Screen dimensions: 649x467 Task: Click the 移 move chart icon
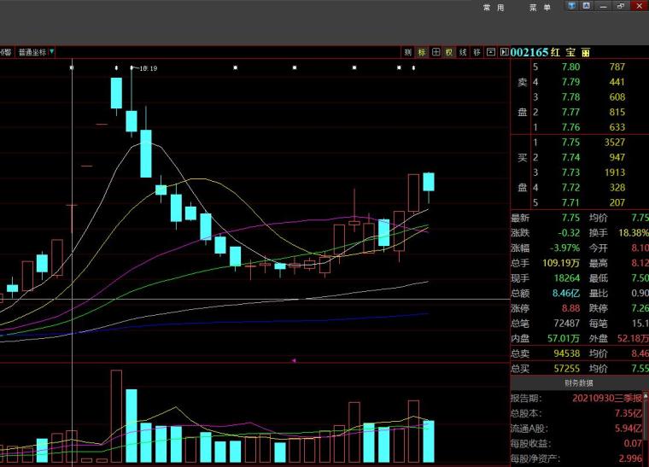477,52
